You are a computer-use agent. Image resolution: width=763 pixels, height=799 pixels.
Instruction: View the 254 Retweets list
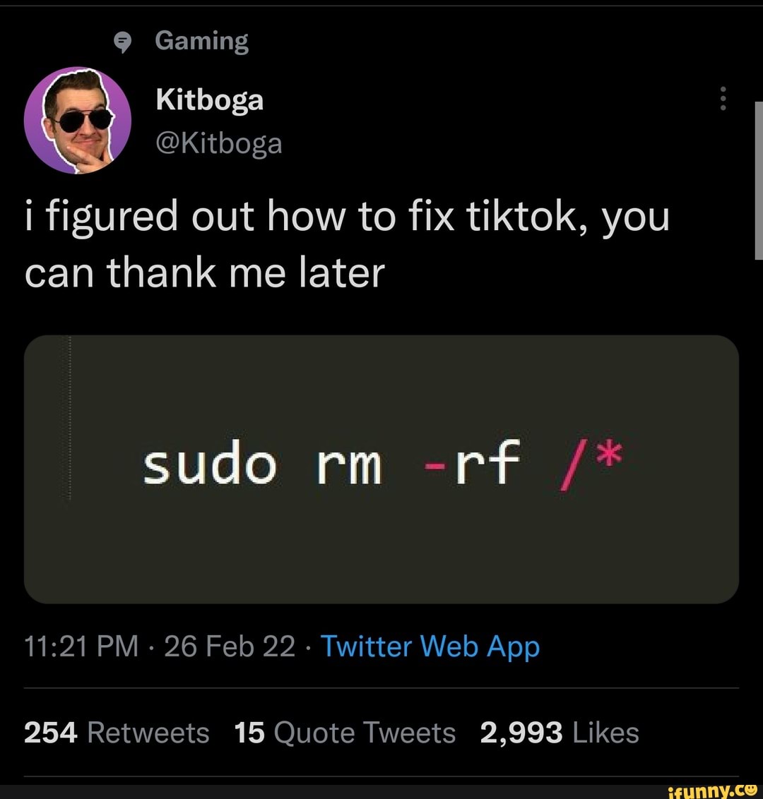pyautogui.click(x=117, y=733)
